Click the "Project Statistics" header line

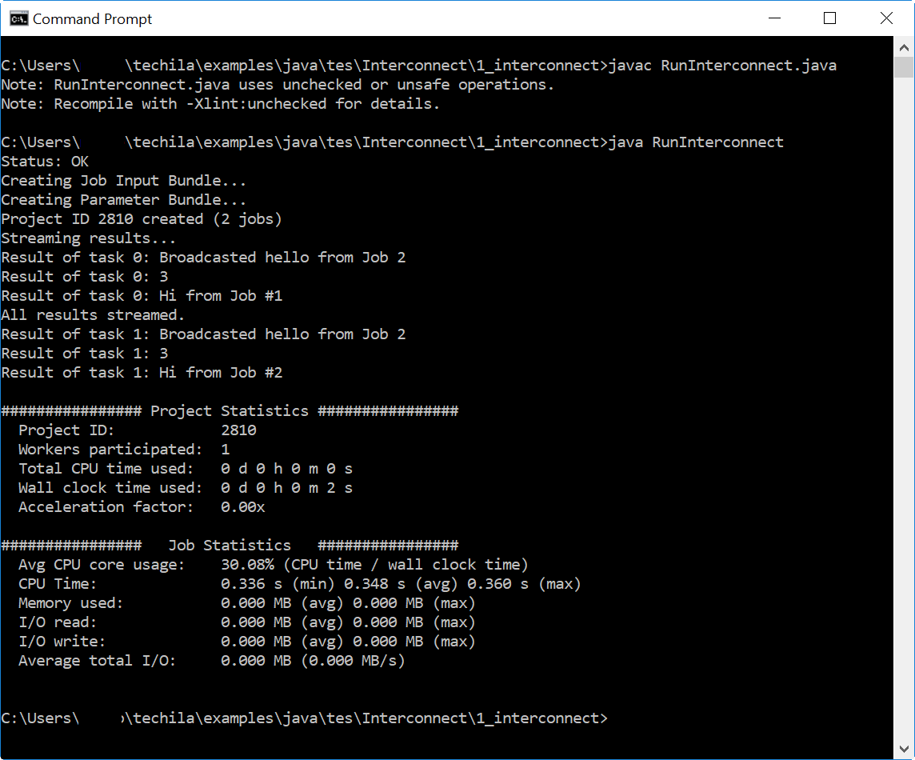(230, 411)
